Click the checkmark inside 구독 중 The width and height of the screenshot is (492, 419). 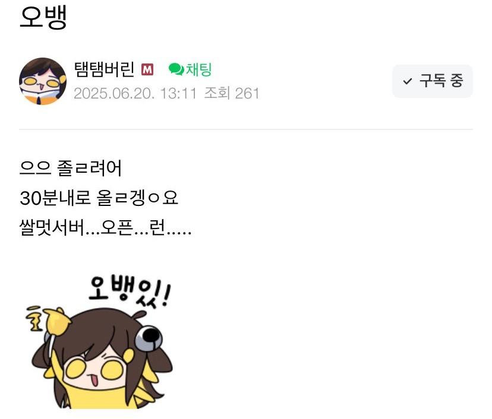coord(407,81)
